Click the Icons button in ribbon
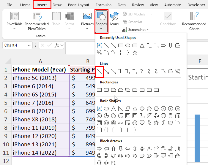The width and height of the screenshot is (208, 165). pos(114,19)
